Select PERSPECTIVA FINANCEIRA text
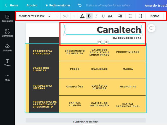Viewport: 167px width, 125px height. pyautogui.click(x=43, y=52)
